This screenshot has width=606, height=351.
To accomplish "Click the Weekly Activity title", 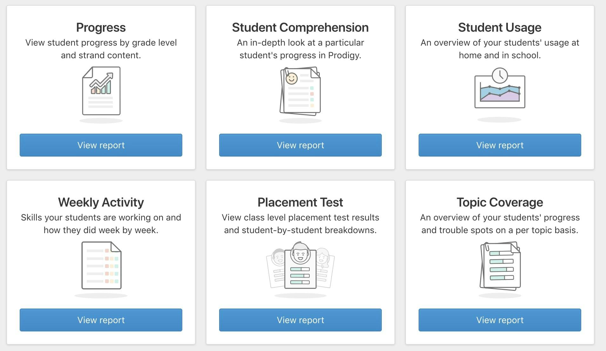I will pos(101,202).
